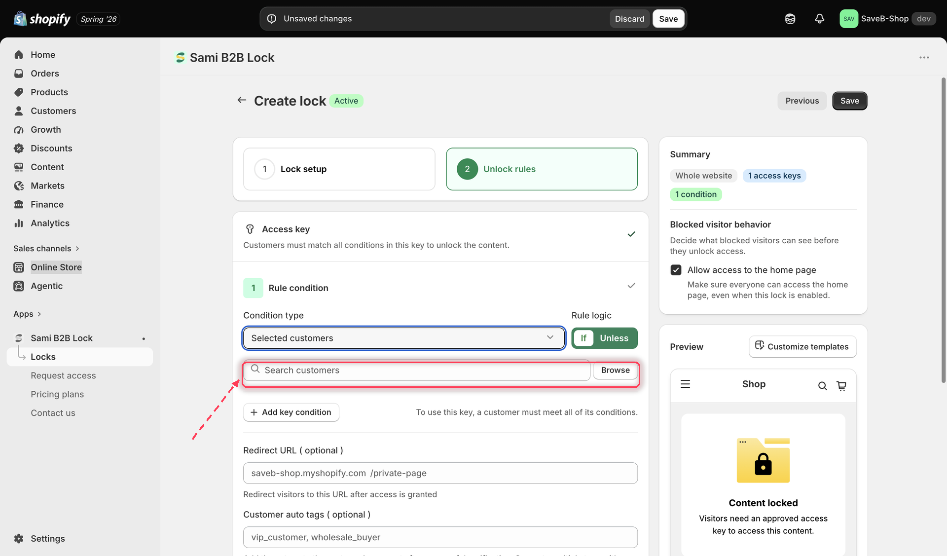Click the 1 access keys badge
Viewport: 947px width, 556px height.
tap(774, 176)
